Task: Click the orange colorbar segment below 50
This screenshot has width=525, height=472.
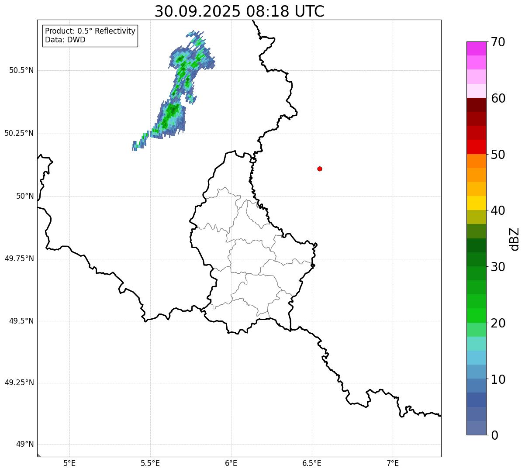Action: tap(476, 161)
